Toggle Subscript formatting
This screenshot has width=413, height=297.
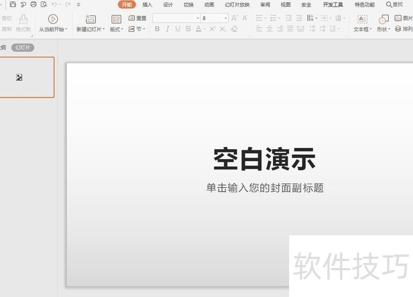tap(223, 29)
